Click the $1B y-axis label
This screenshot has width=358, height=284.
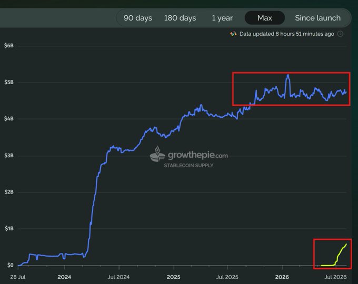[9, 229]
